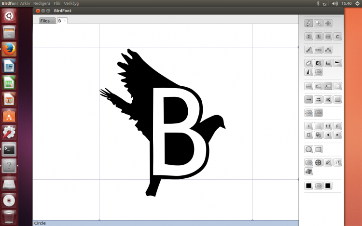Click the symmetric horizontal handles icon
The image size is (362, 226).
tap(318, 50)
